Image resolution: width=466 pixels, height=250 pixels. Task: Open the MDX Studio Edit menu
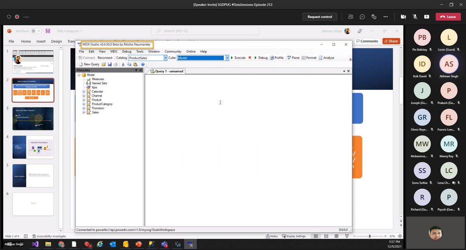[91, 51]
